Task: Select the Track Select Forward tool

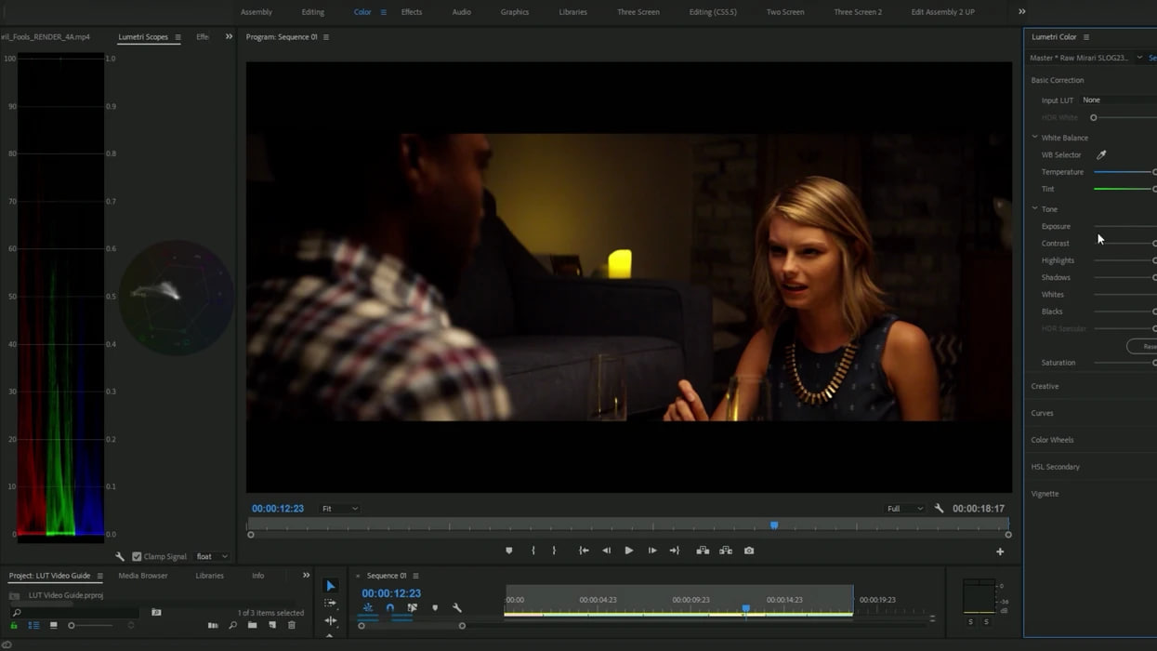Action: pyautogui.click(x=330, y=603)
